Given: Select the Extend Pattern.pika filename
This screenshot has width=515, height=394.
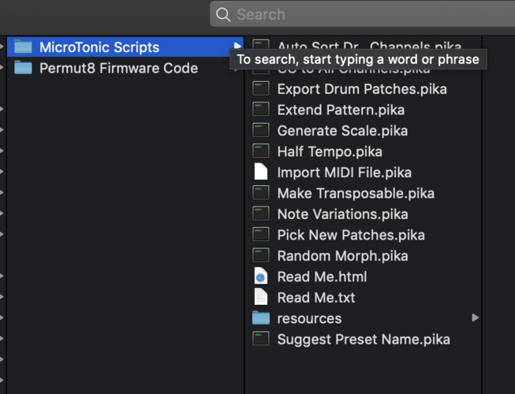Looking at the screenshot, I should click(x=341, y=110).
